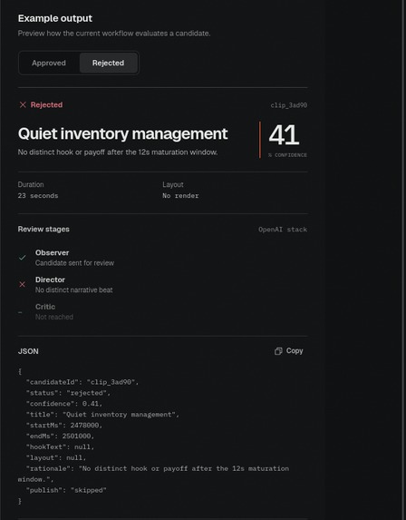The image size is (406, 520).
Task: Click the "Not reached" text
Action: coord(54,317)
